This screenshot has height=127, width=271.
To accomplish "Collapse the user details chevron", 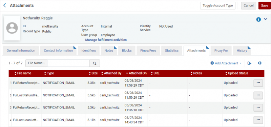I will [x=266, y=19].
